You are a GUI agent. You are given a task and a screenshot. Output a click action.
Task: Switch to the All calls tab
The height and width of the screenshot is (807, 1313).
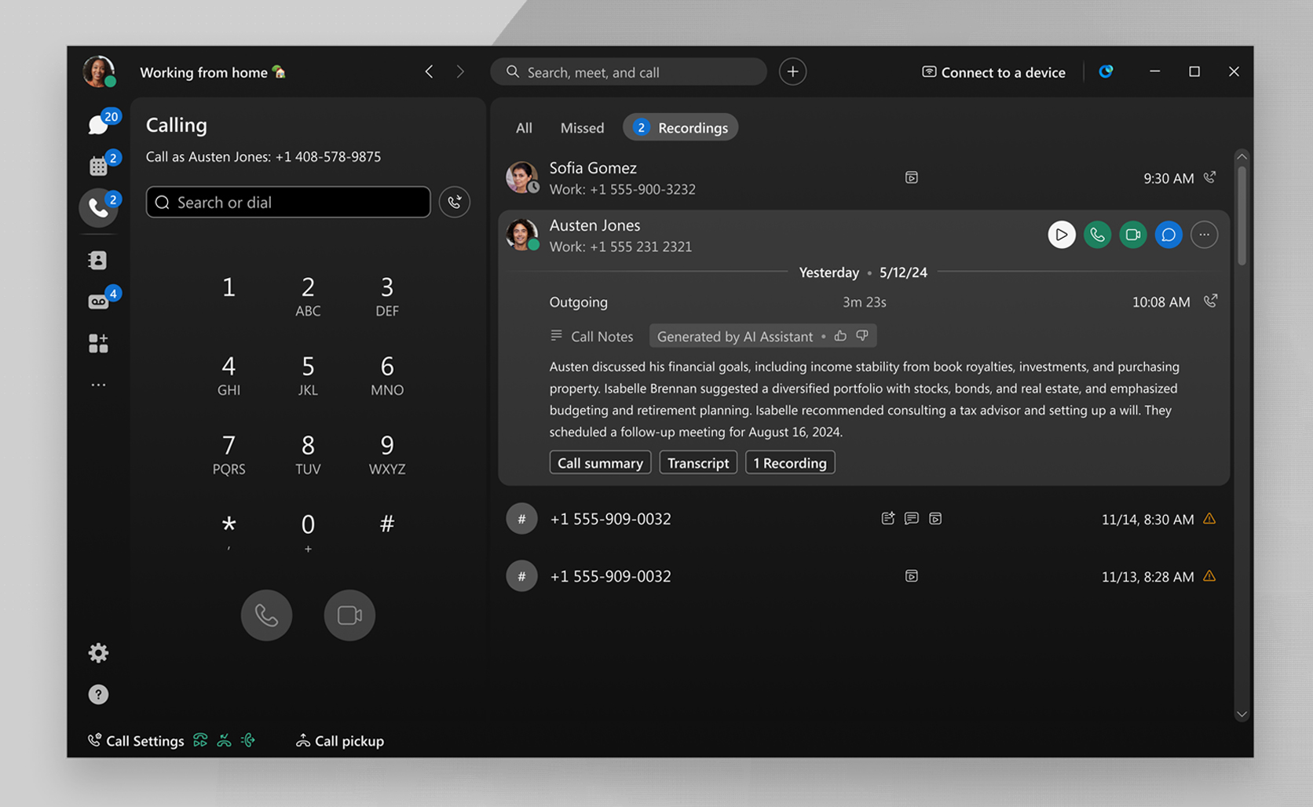524,128
